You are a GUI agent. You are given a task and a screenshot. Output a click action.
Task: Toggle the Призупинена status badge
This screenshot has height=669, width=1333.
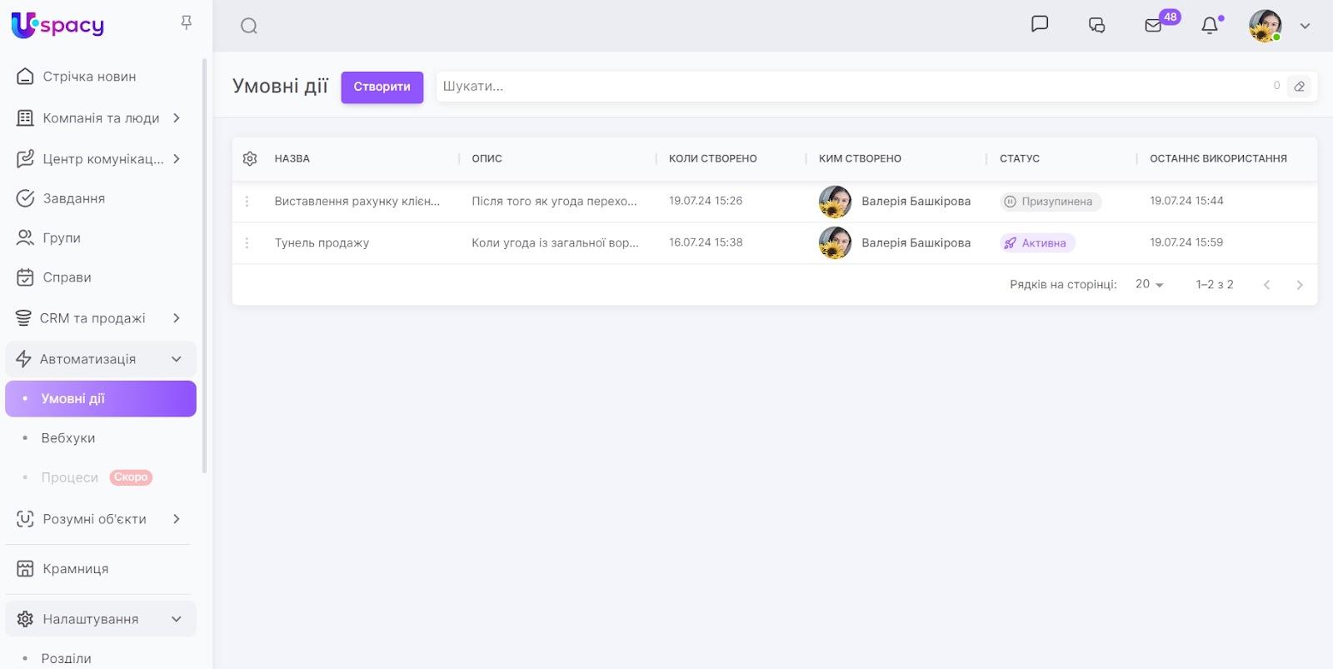click(1050, 202)
